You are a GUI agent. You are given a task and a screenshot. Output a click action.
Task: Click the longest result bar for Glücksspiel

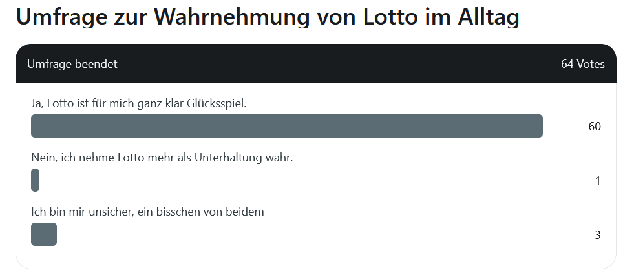pyautogui.click(x=286, y=126)
